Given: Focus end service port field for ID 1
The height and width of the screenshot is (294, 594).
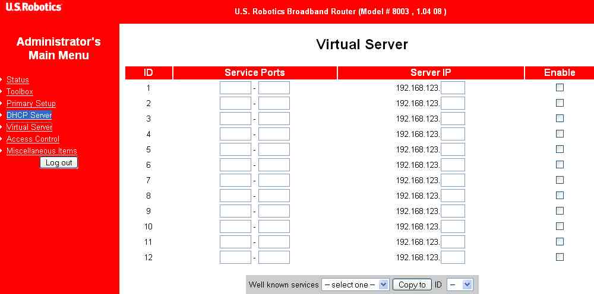Looking at the screenshot, I should click(x=274, y=88).
